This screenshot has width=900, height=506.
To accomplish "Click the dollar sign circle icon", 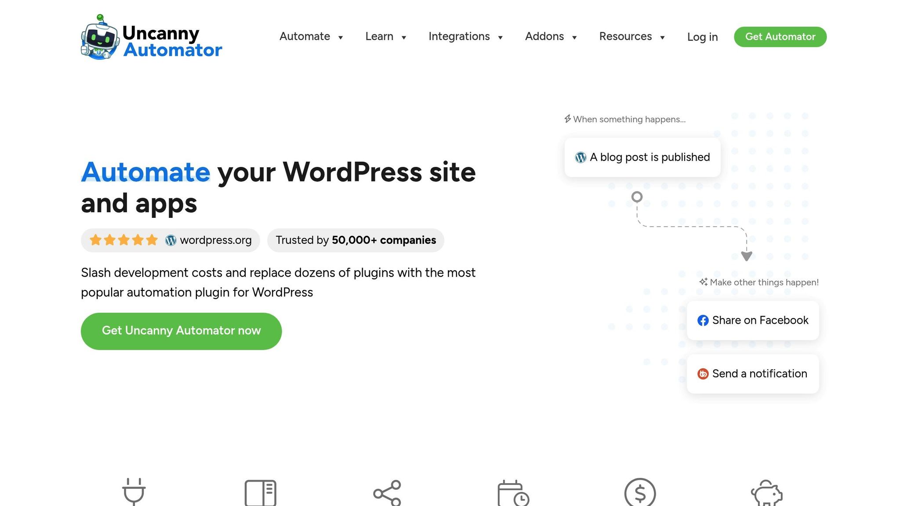I will 640,493.
